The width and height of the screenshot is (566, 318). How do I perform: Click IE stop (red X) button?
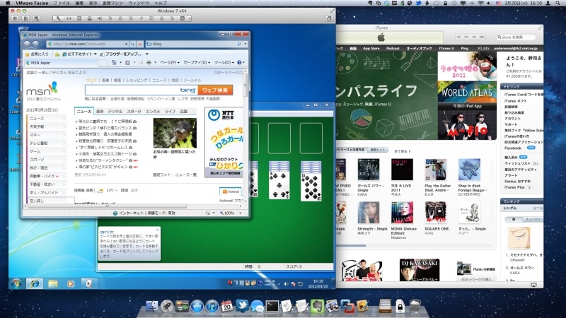(140, 44)
